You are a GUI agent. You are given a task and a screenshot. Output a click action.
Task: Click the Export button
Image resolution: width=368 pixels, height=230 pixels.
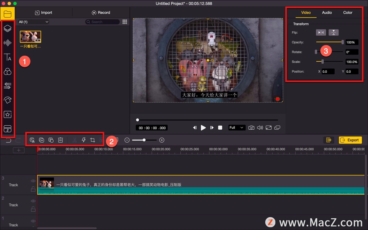click(350, 140)
